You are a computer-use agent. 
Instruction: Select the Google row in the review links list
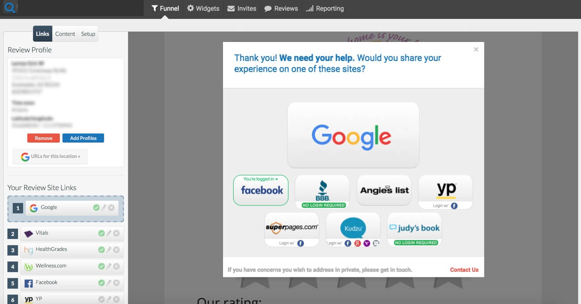pyautogui.click(x=72, y=208)
